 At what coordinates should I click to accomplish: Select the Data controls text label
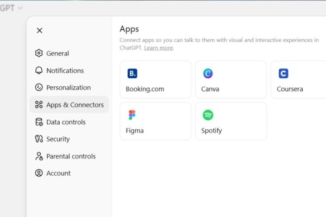click(x=66, y=122)
